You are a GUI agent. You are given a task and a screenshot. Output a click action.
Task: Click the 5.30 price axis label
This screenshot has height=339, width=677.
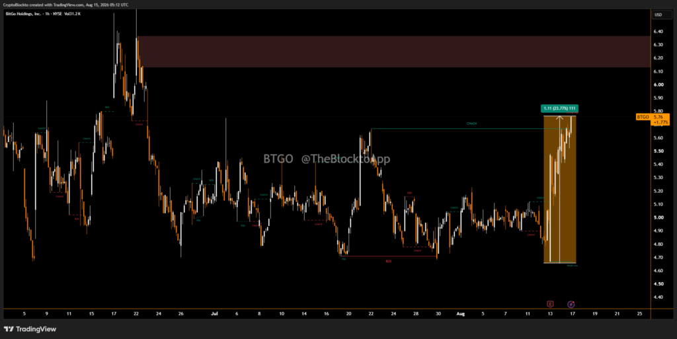[x=658, y=177]
